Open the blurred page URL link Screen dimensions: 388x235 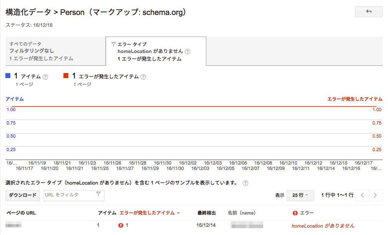[x=13, y=225]
